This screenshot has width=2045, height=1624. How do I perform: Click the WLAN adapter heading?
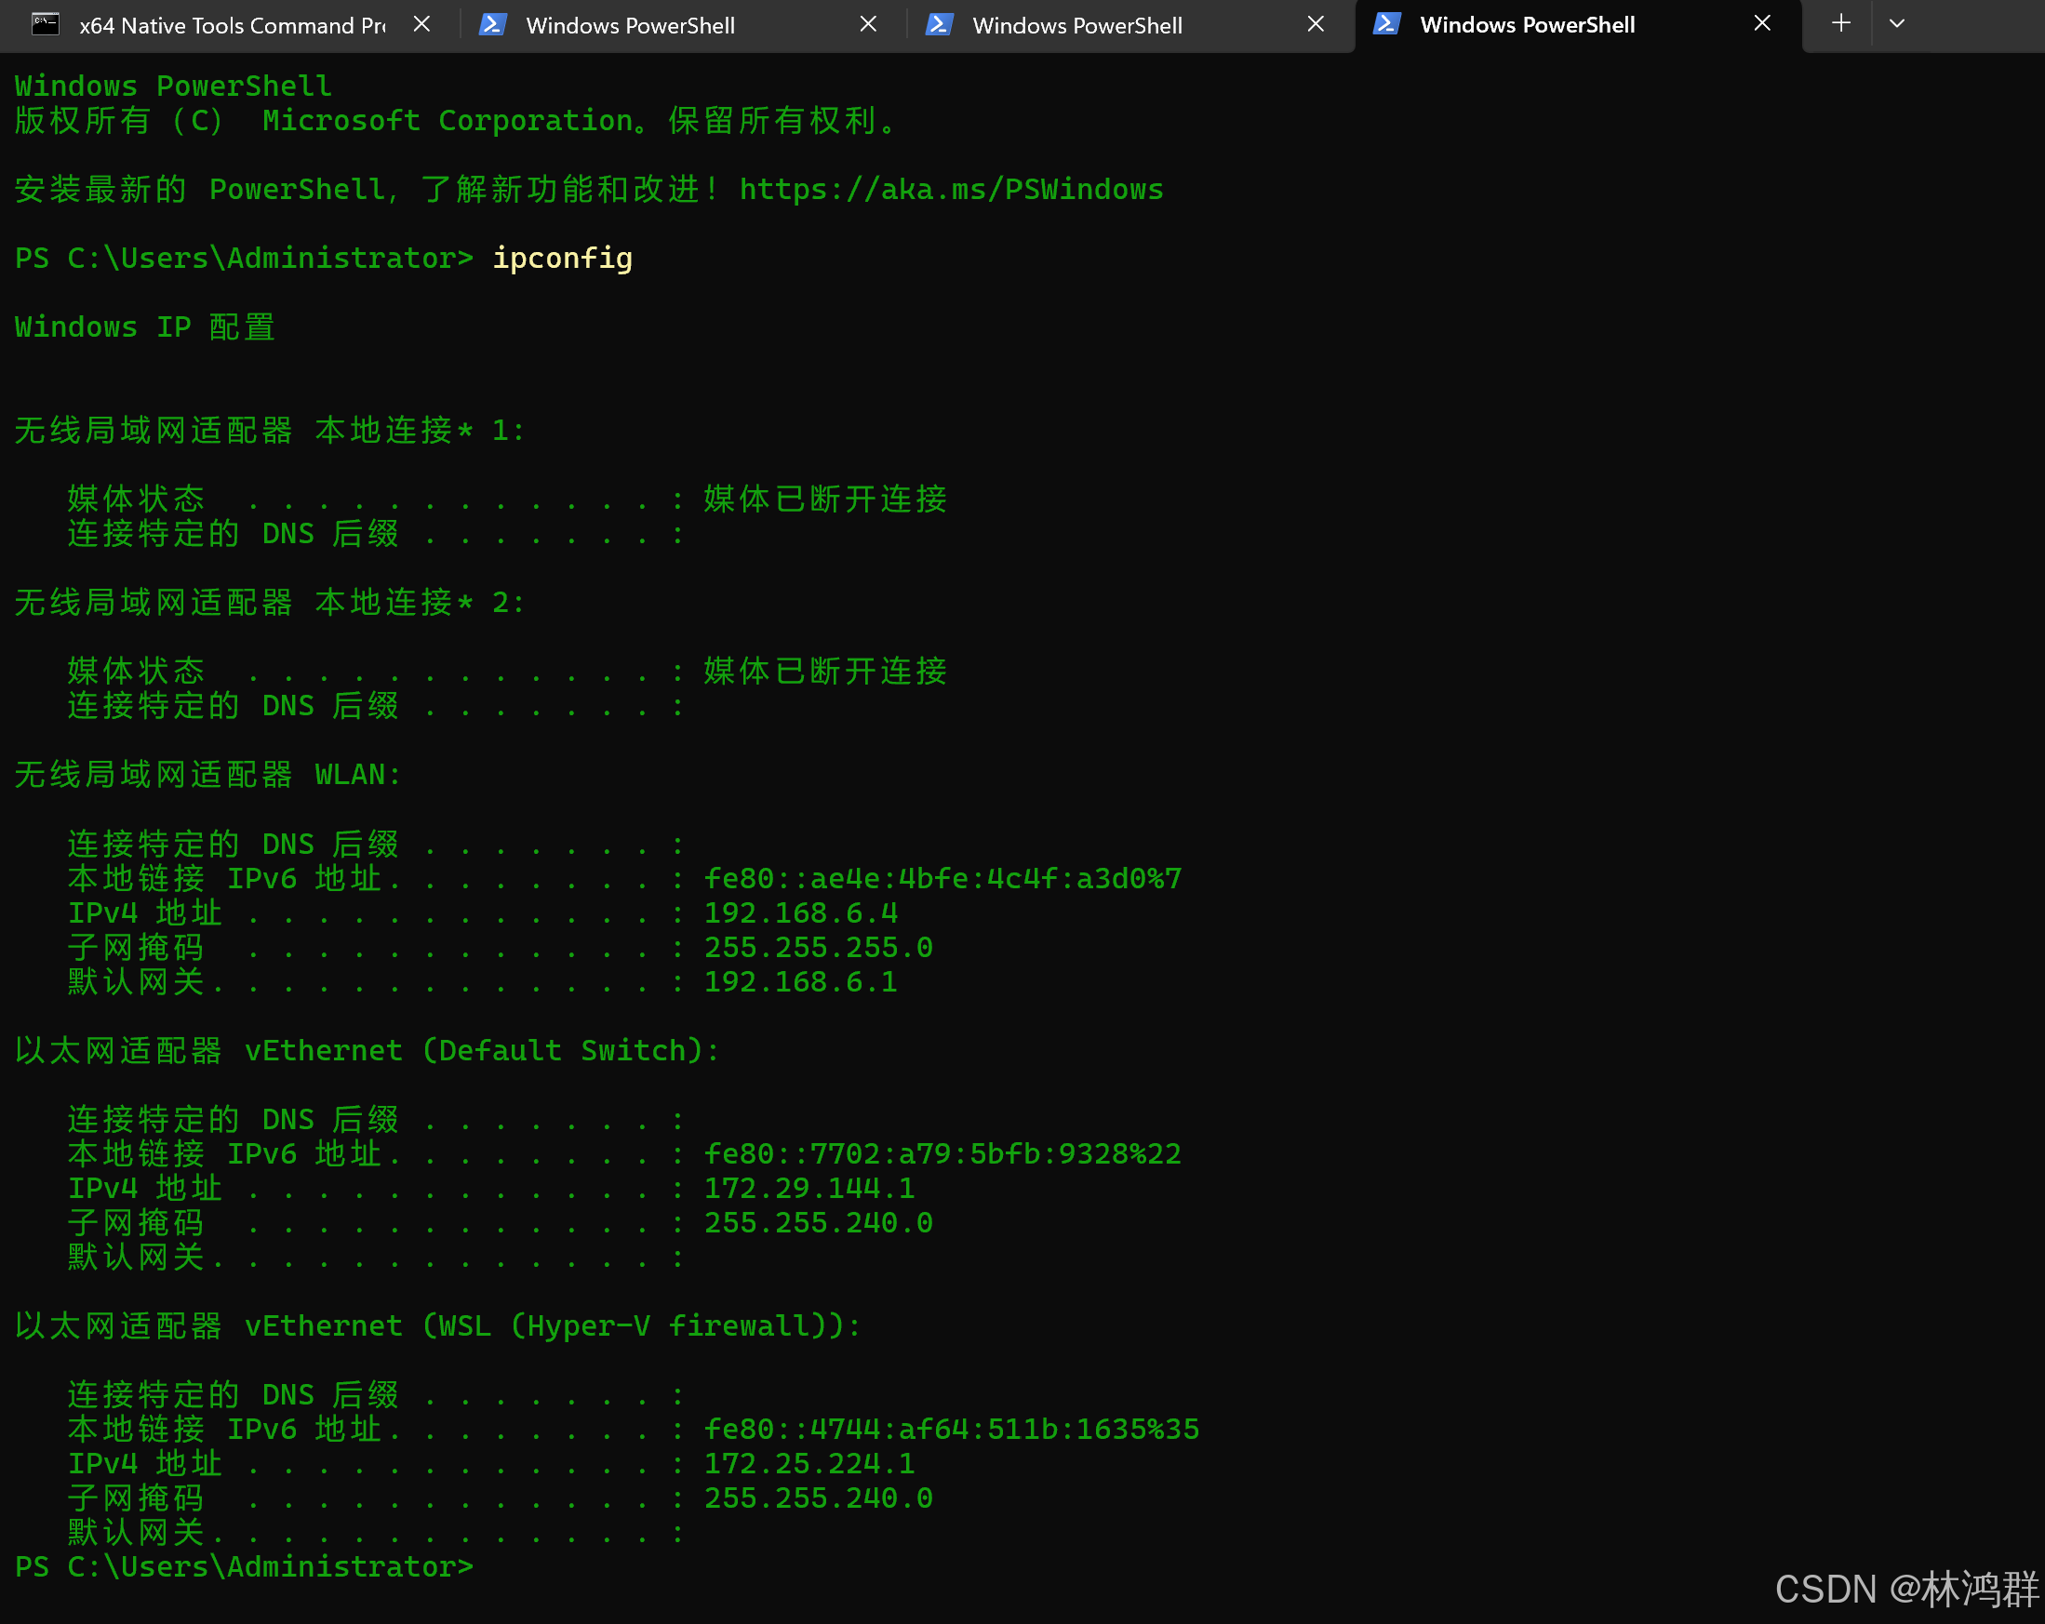click(207, 775)
